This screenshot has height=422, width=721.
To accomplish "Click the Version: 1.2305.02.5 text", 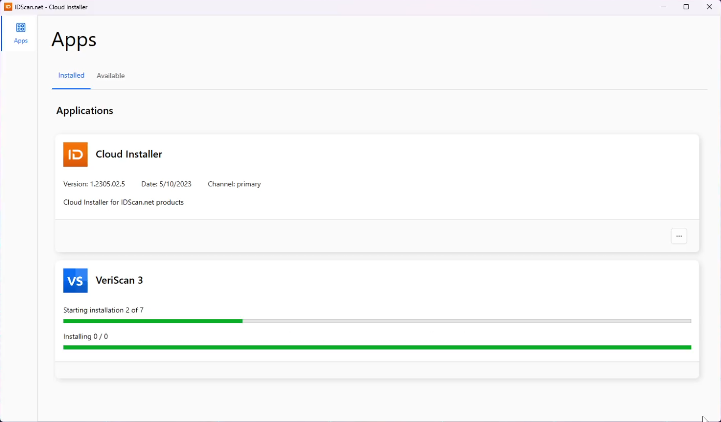I will click(x=94, y=184).
